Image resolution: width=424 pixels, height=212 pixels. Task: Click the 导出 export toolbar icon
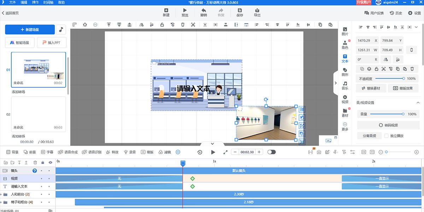coord(257,12)
